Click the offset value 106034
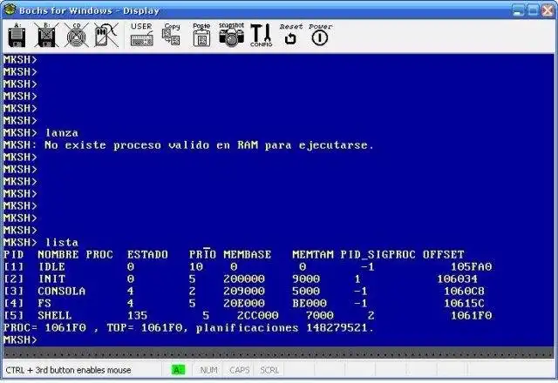This screenshot has width=558, height=383. pos(457,279)
